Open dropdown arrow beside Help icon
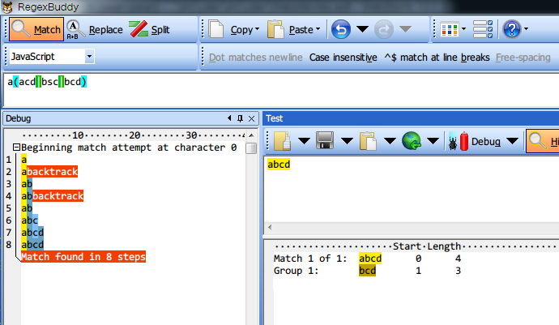 [x=527, y=29]
